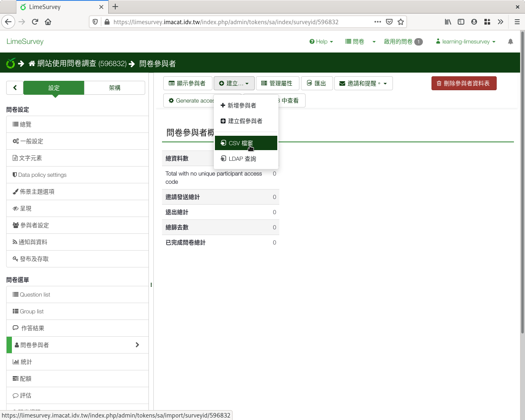The width and height of the screenshot is (525, 420).
Task: Open 評估 assessments in sidebar
Action: [78, 395]
